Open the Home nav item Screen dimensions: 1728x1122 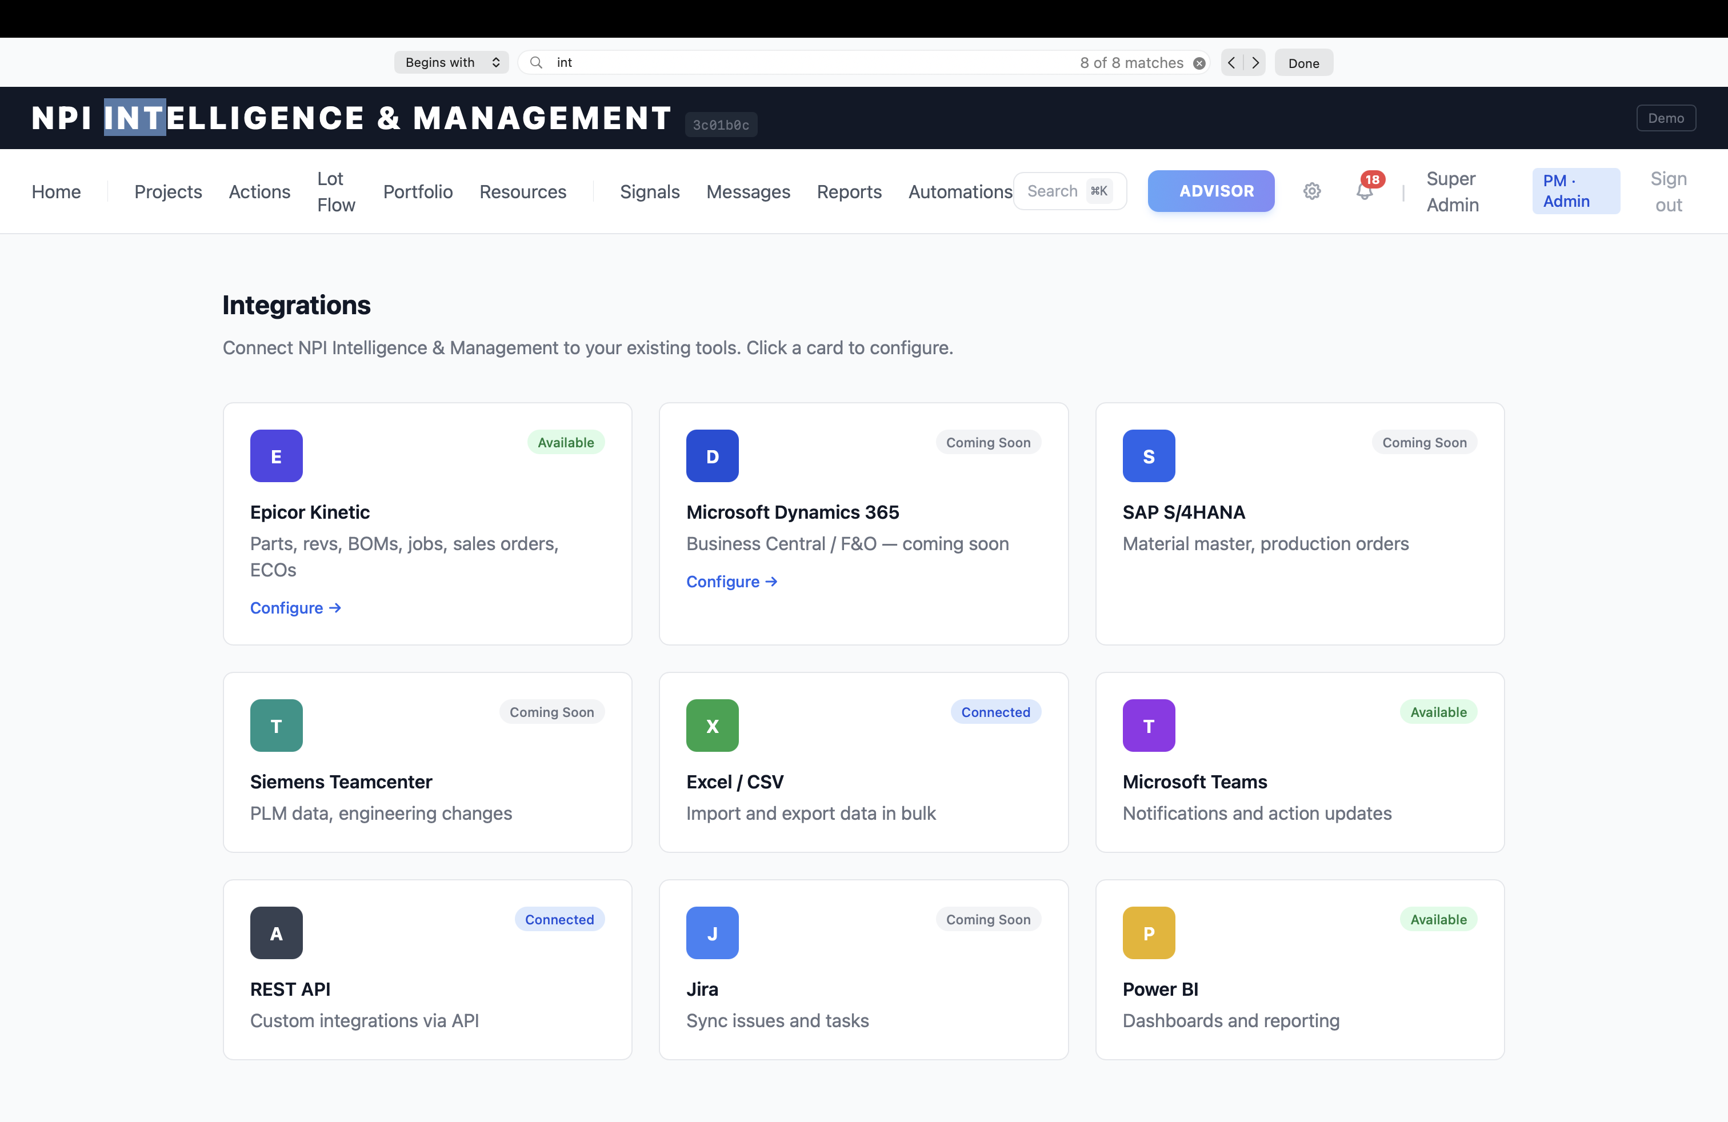pos(56,191)
